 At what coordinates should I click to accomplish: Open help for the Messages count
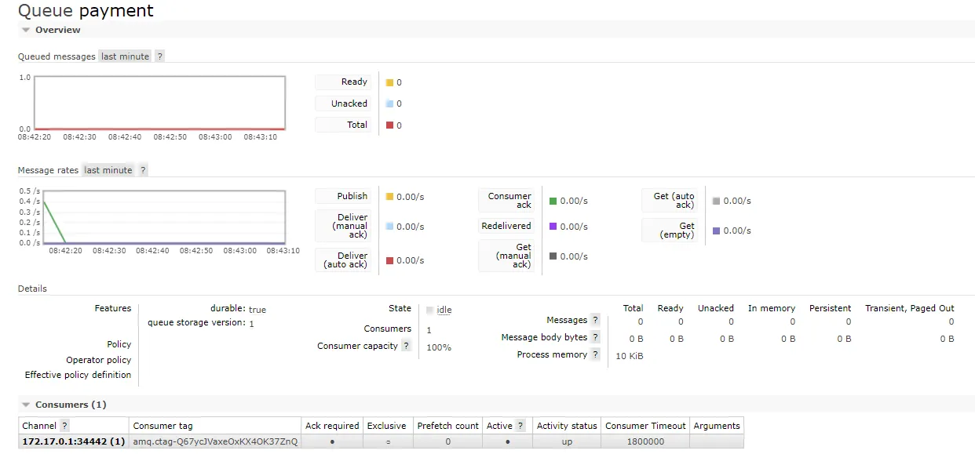tap(594, 320)
